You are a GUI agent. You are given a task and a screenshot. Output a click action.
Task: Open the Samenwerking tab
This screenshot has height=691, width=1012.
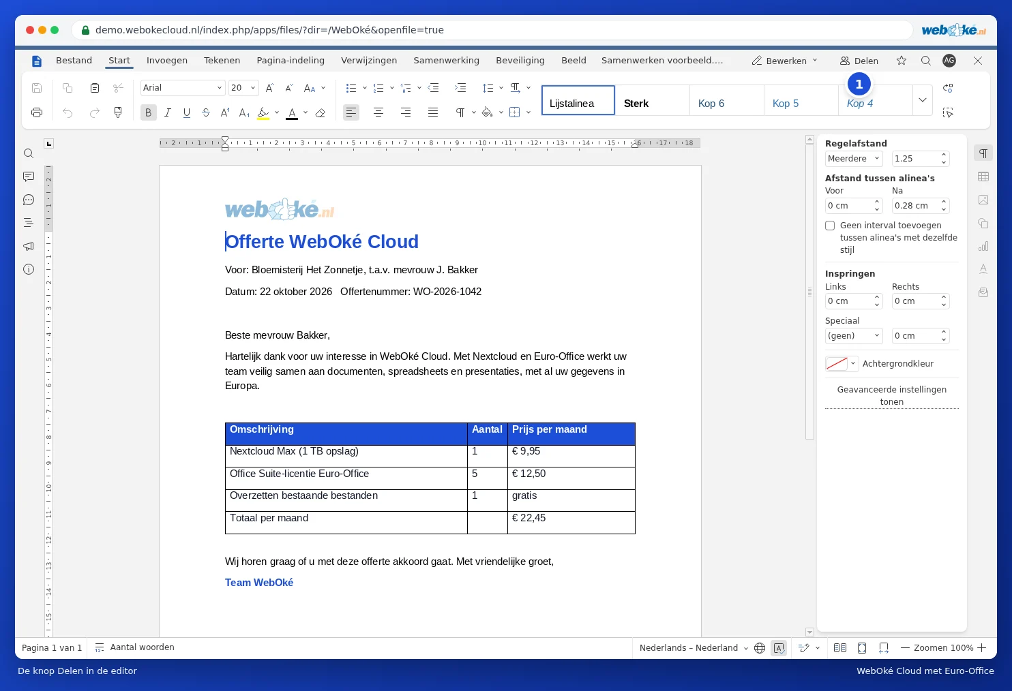click(x=446, y=61)
